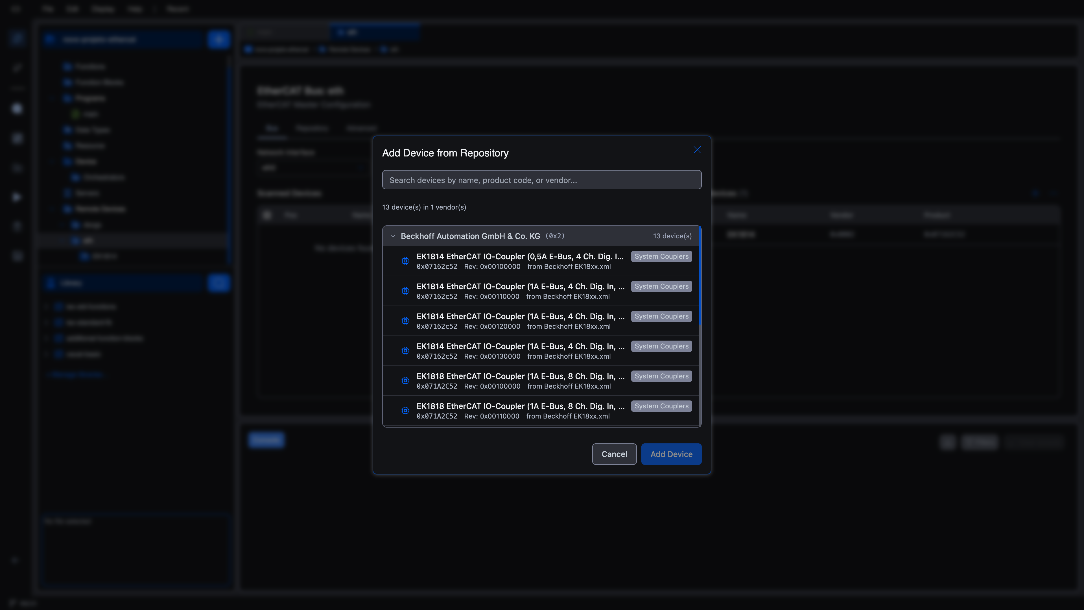Select EK1814 coupler with Rev 0x00120000
Screen dimensions: 1084x610
coord(540,321)
